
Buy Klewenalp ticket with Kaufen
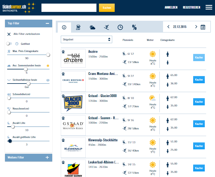pos(199,146)
